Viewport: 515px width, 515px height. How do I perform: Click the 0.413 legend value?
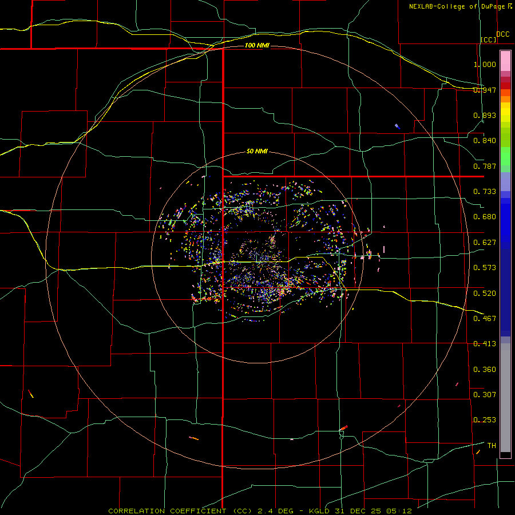pos(485,344)
